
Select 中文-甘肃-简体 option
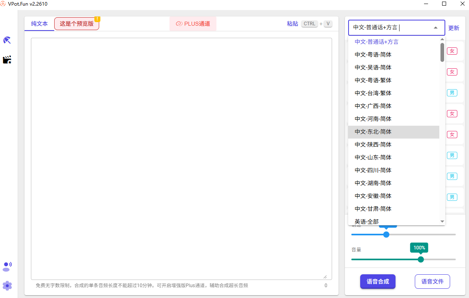click(394, 209)
